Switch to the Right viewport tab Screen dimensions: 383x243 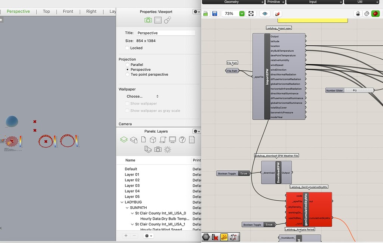[91, 12]
